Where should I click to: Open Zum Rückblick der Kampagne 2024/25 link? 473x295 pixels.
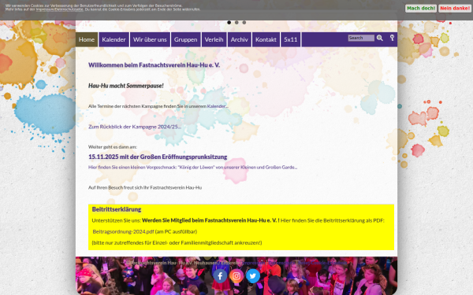pos(135,127)
